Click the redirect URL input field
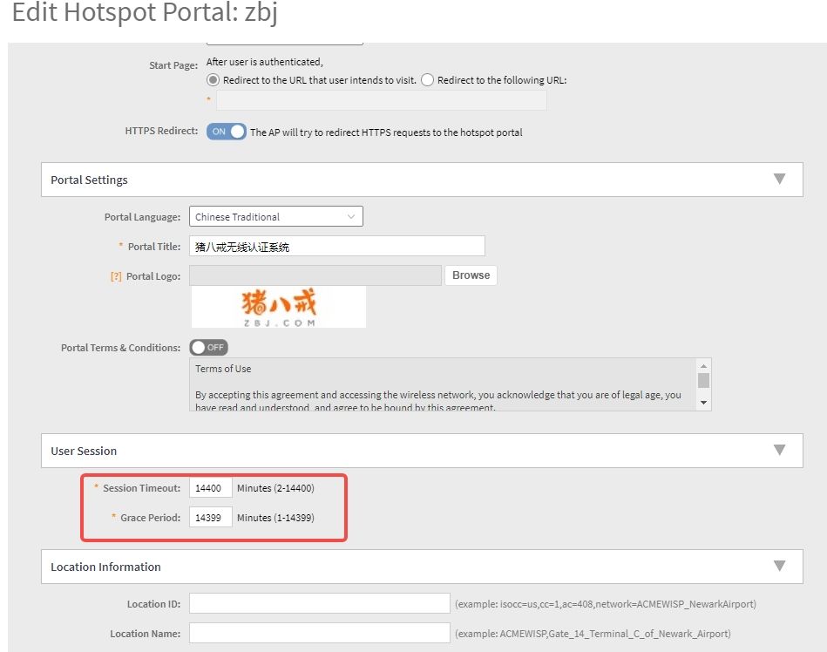This screenshot has height=652, width=827. click(x=381, y=101)
